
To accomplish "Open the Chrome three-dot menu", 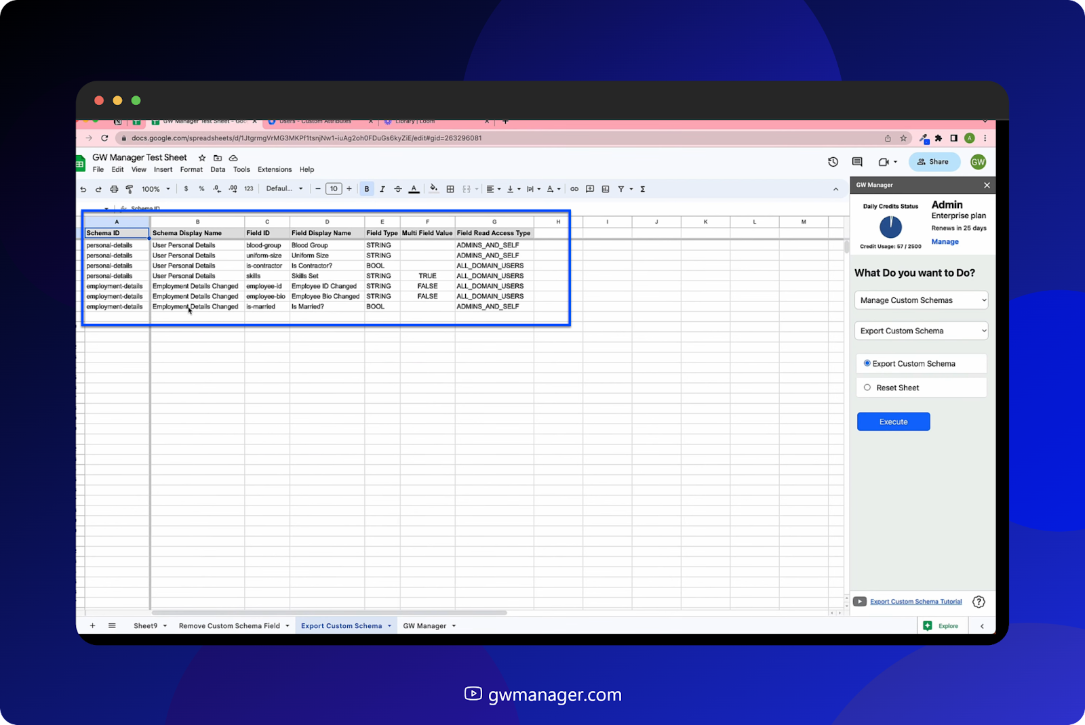I will [x=985, y=138].
